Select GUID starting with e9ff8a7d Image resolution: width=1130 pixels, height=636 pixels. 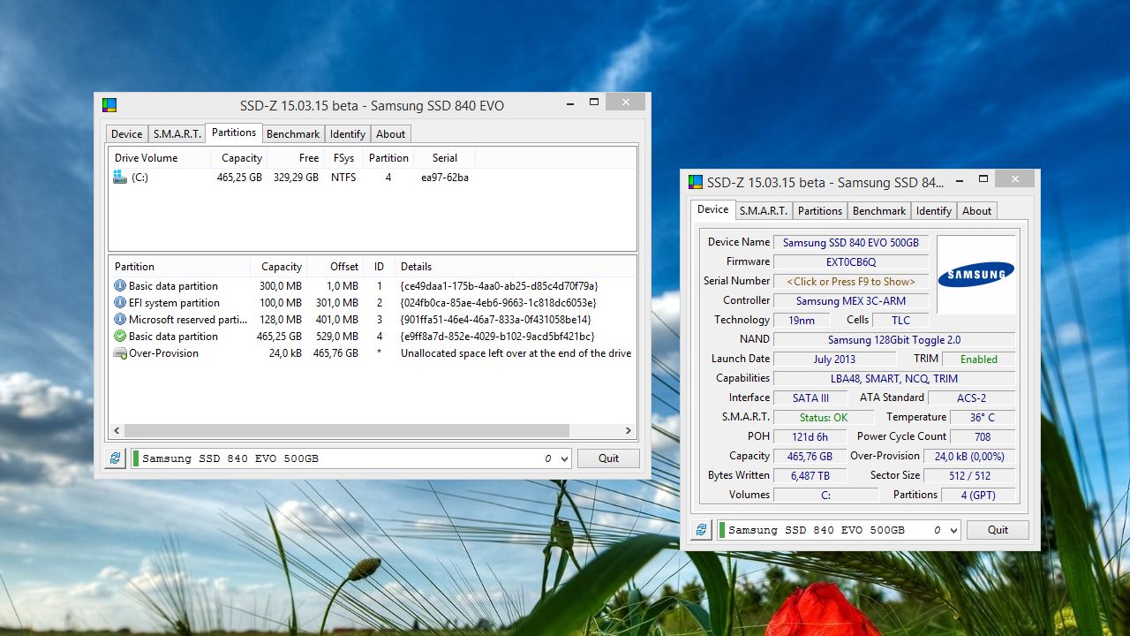498,337
